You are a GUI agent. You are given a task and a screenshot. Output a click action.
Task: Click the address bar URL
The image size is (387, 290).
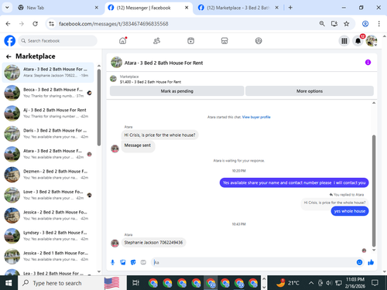coord(114,24)
